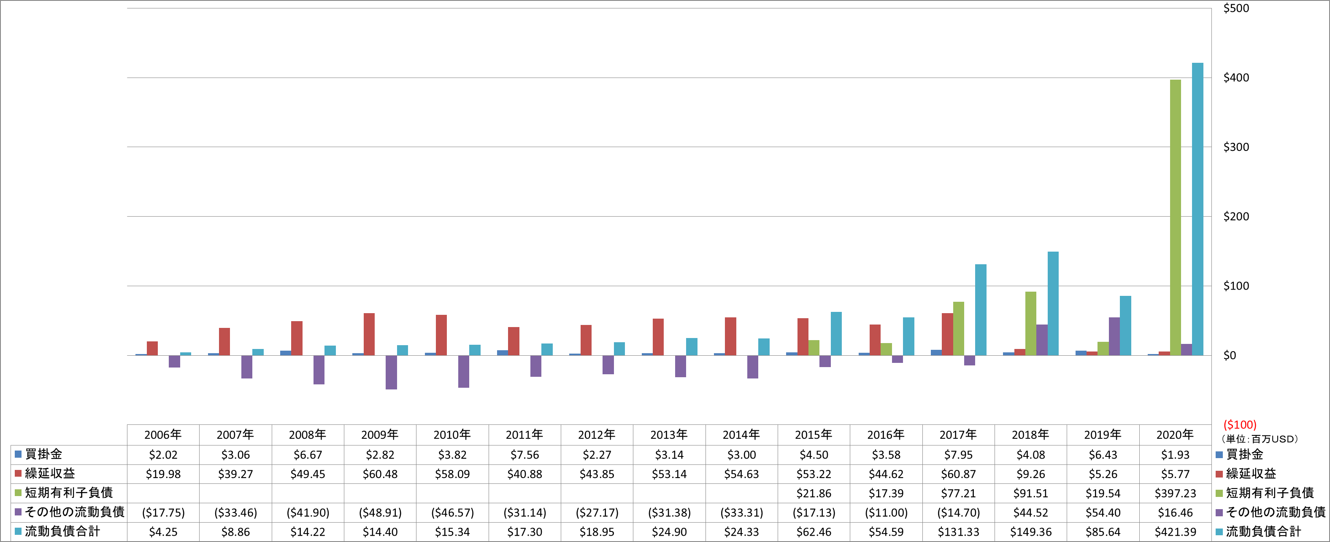Viewport: 1330px width, 542px height.
Task: Click the 2018年 column header
Action: coord(1030,435)
